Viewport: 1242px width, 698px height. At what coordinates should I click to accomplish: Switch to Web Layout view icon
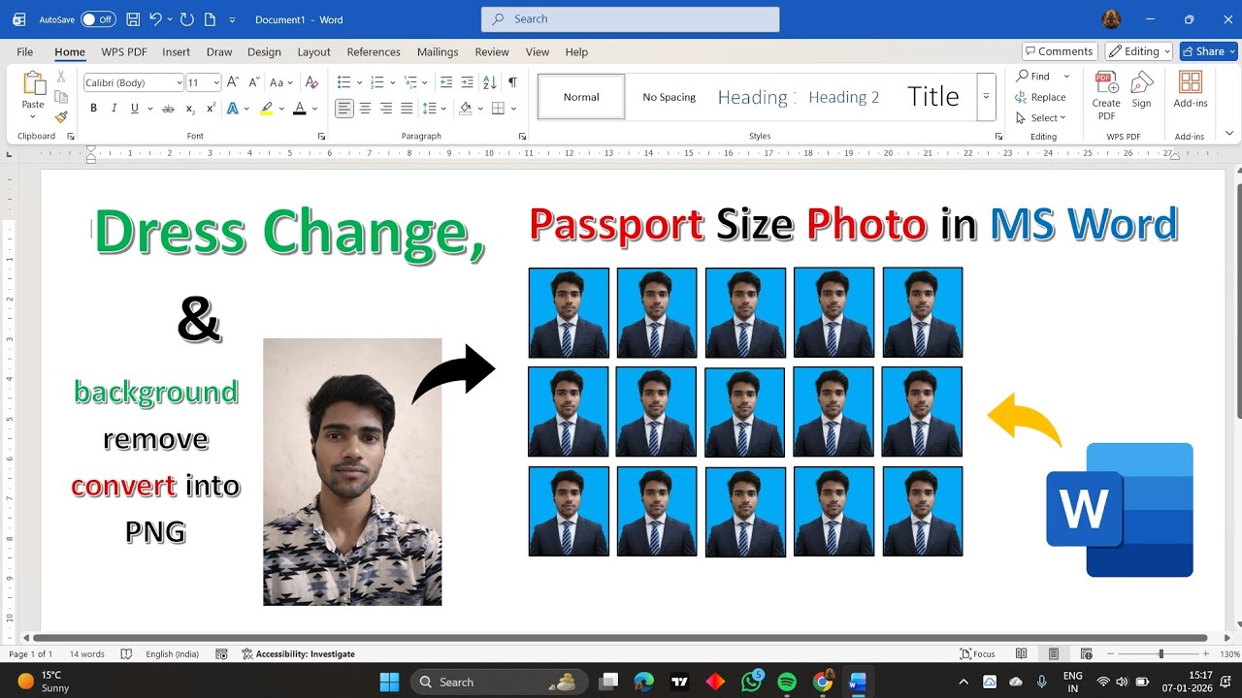pyautogui.click(x=1086, y=654)
